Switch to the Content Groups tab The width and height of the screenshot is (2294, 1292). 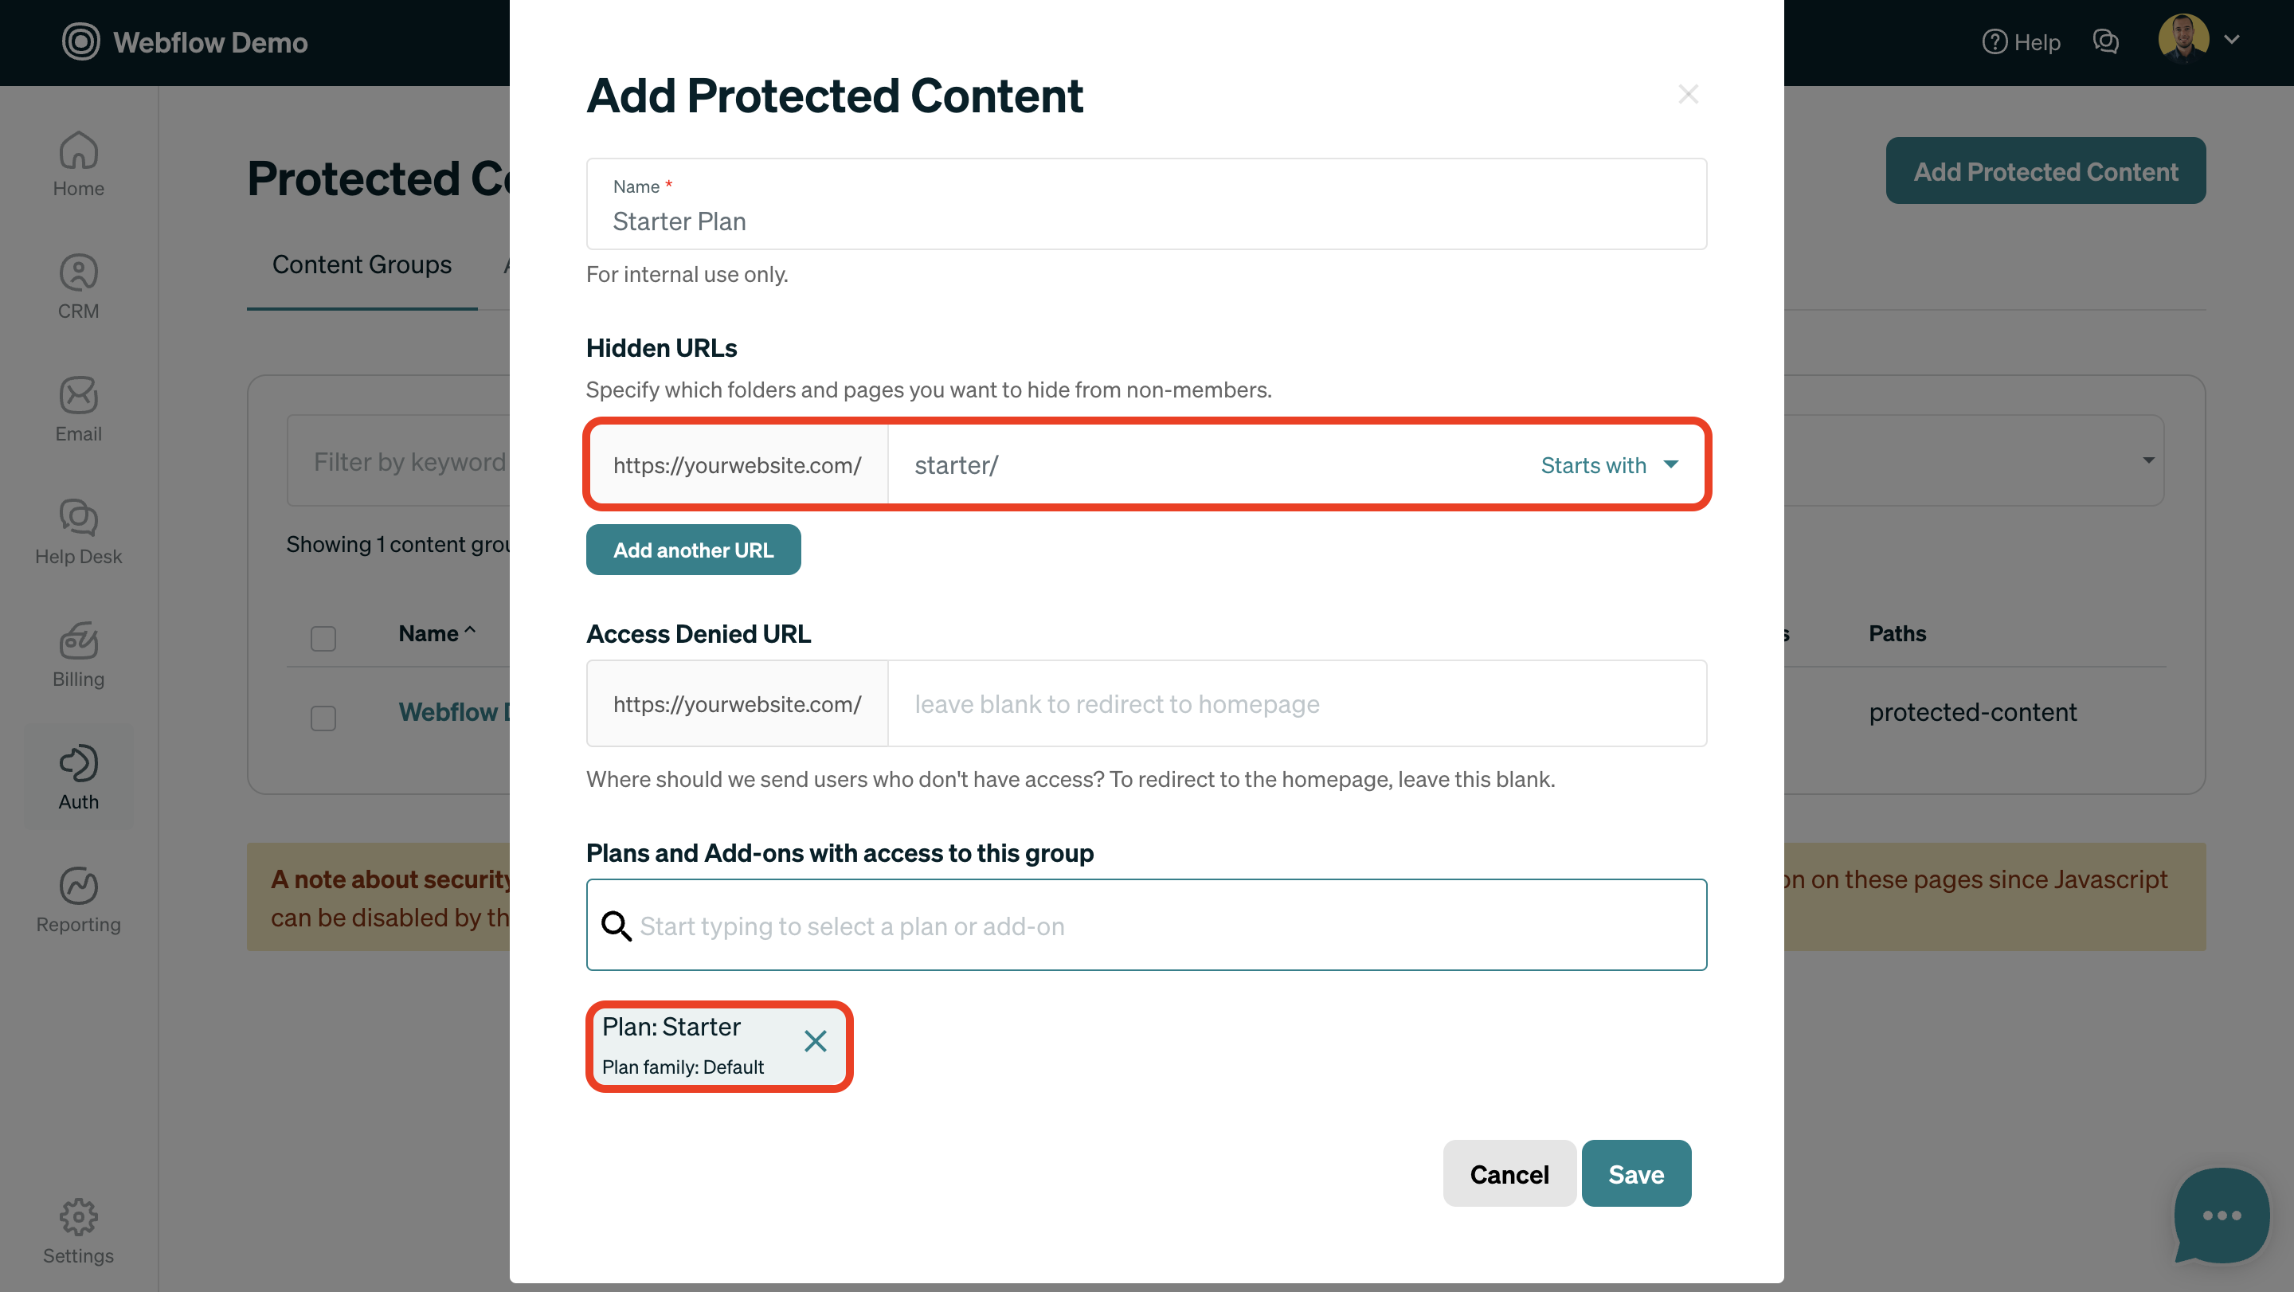pos(361,264)
